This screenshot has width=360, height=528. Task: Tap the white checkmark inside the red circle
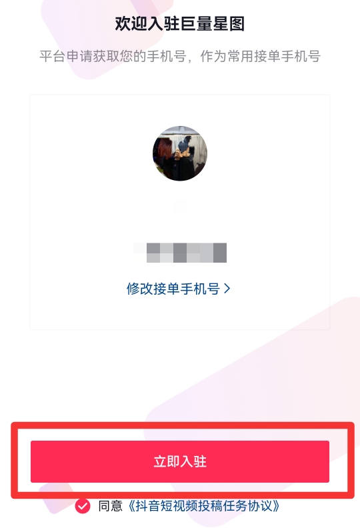pos(83,506)
